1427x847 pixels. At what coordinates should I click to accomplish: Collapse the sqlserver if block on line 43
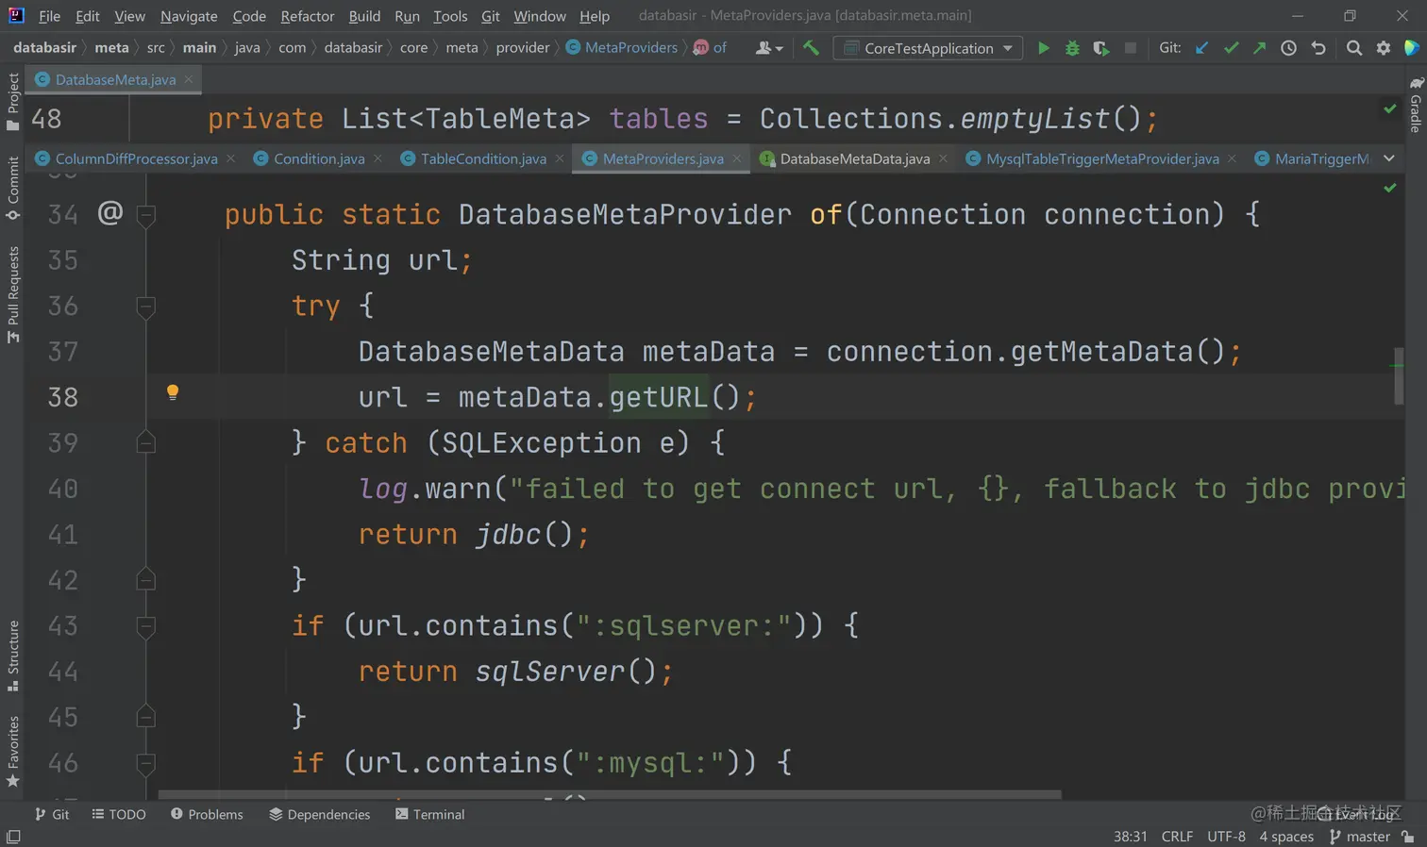point(145,626)
